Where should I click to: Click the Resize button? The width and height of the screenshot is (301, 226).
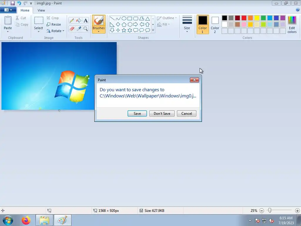[54, 24]
